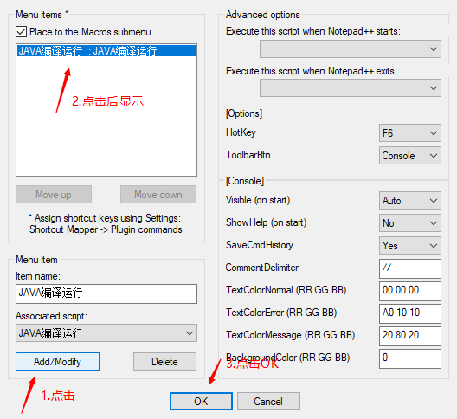Open the script-on-Notepad++-starts dropdown
This screenshot has height=419, width=457.
click(351, 49)
